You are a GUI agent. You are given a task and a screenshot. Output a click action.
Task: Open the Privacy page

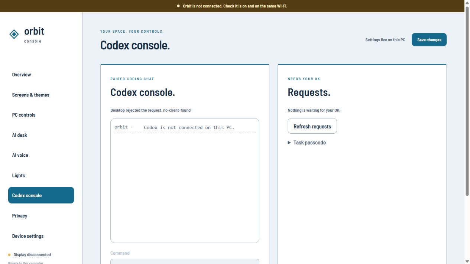41,216
